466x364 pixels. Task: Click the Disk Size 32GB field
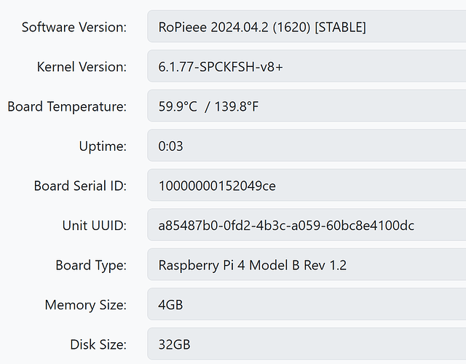click(307, 344)
